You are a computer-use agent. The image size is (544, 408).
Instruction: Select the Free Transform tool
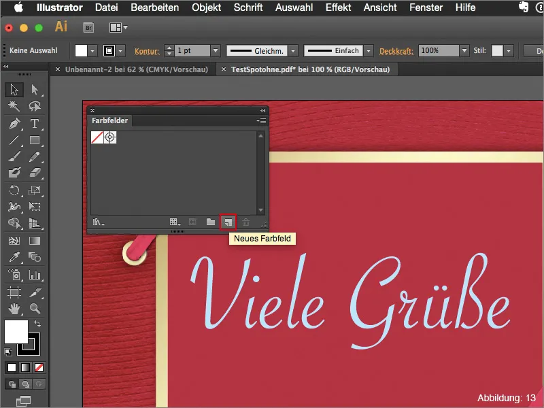click(x=35, y=207)
